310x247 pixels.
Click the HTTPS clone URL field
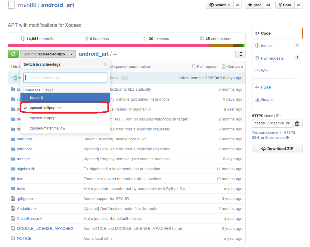[x=272, y=123]
